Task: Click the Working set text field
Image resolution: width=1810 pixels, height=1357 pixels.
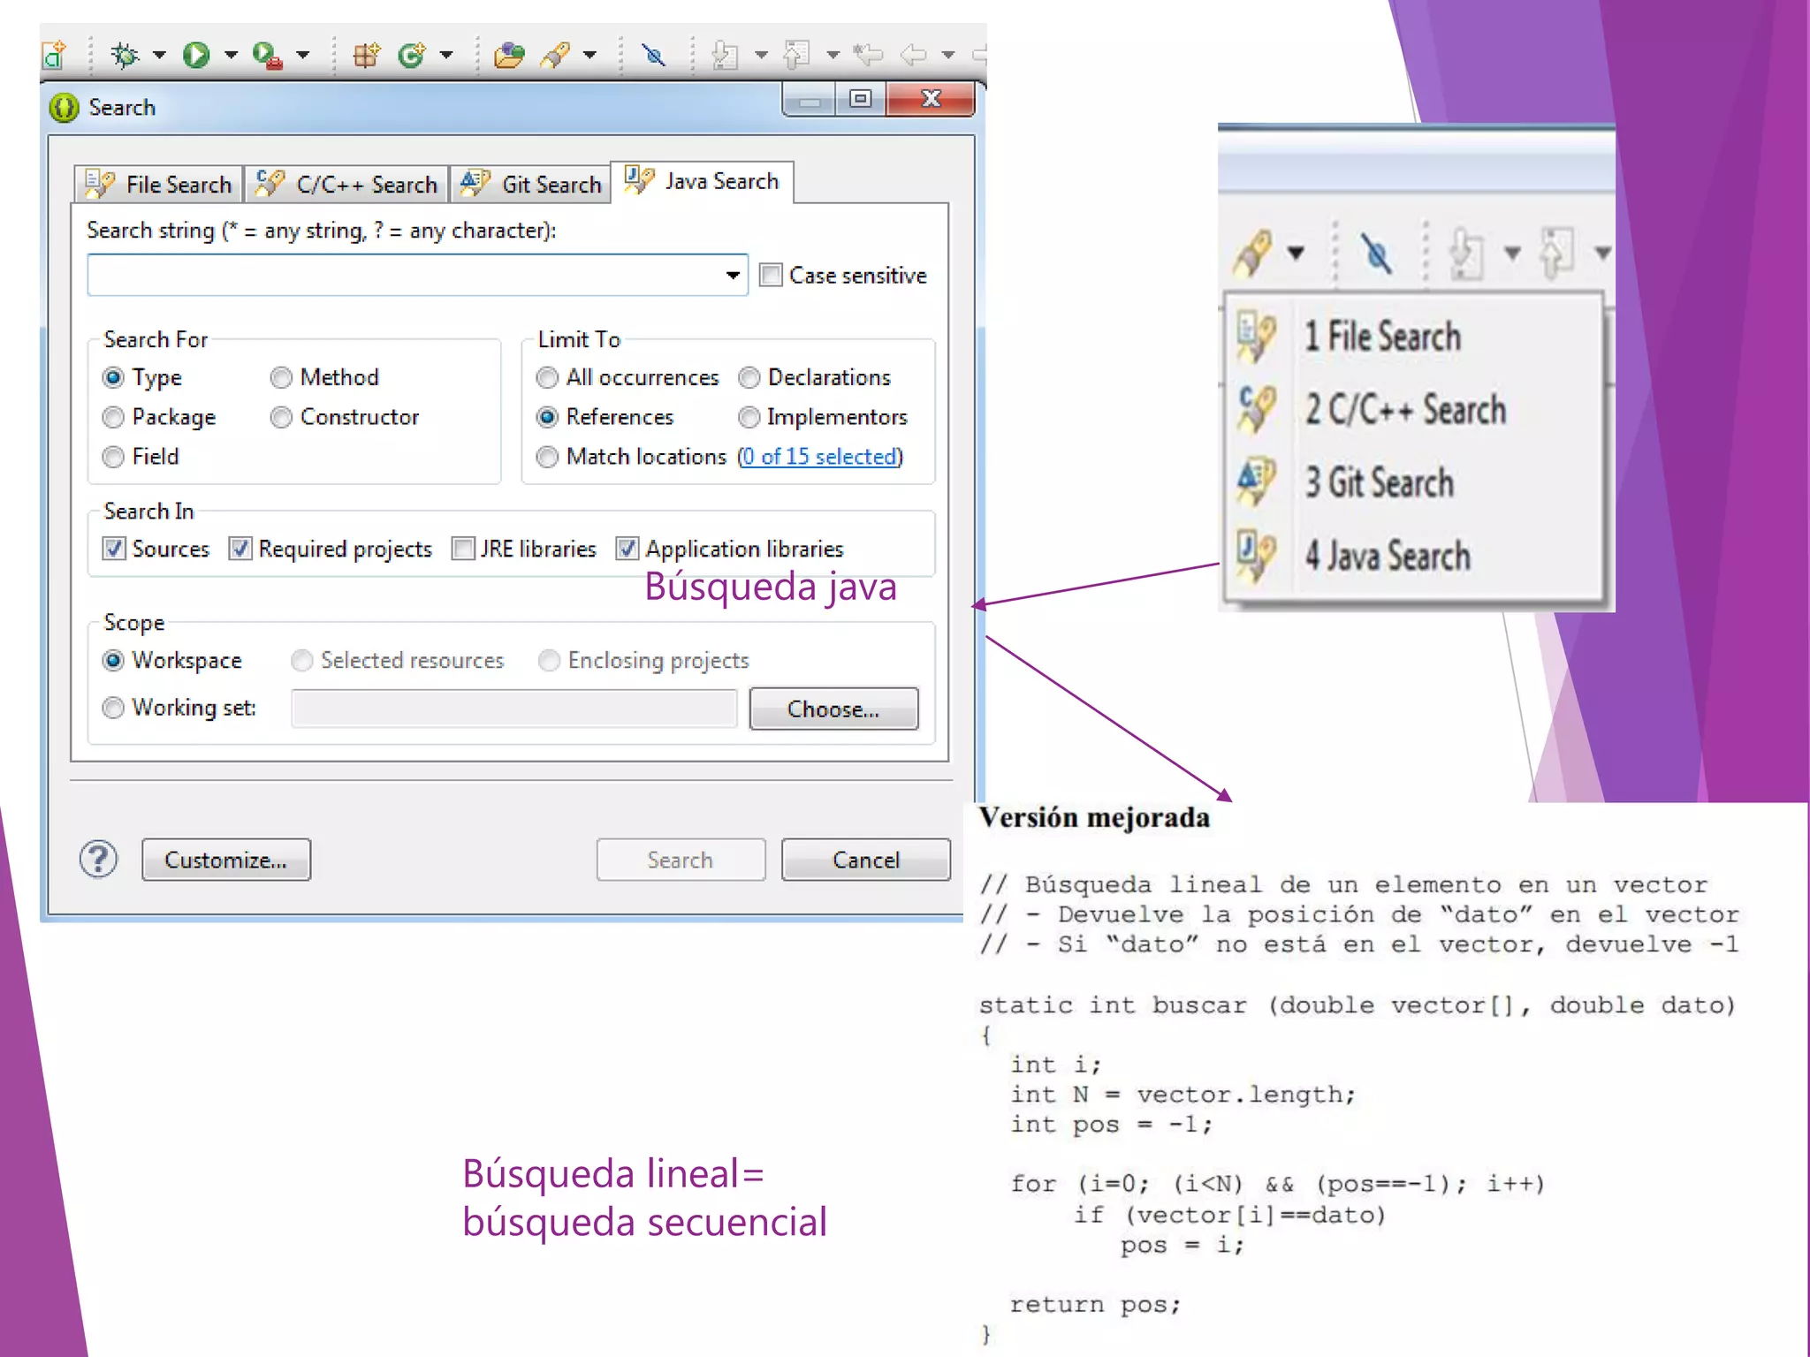Action: tap(513, 709)
